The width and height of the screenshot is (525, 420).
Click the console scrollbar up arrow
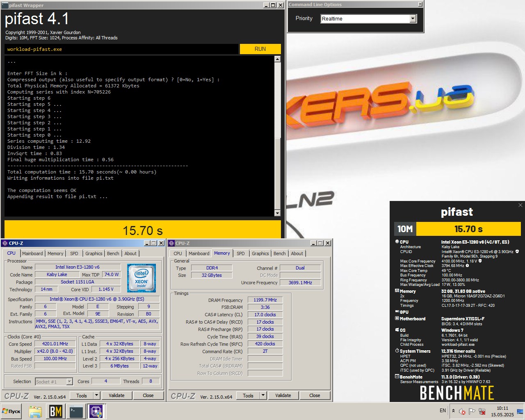pos(277,59)
